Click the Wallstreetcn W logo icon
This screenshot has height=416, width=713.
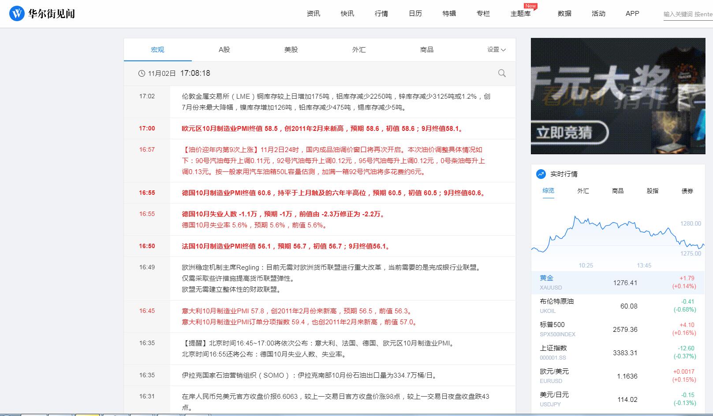17,13
